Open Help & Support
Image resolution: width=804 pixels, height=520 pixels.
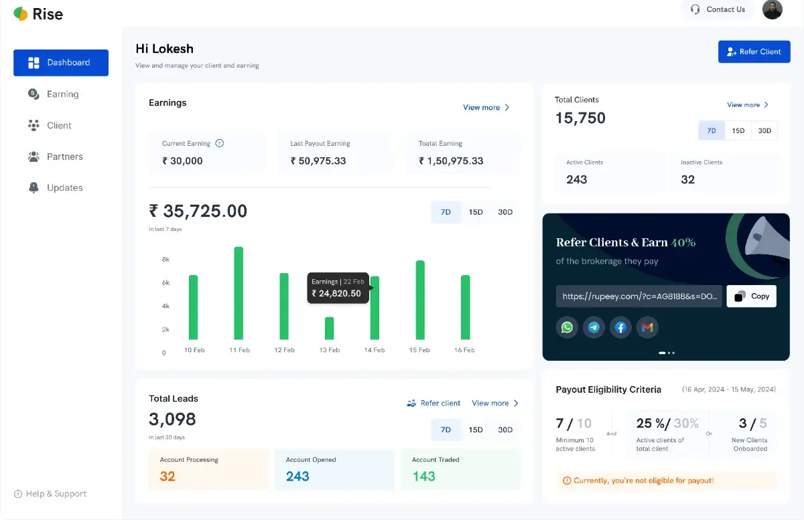coord(50,494)
